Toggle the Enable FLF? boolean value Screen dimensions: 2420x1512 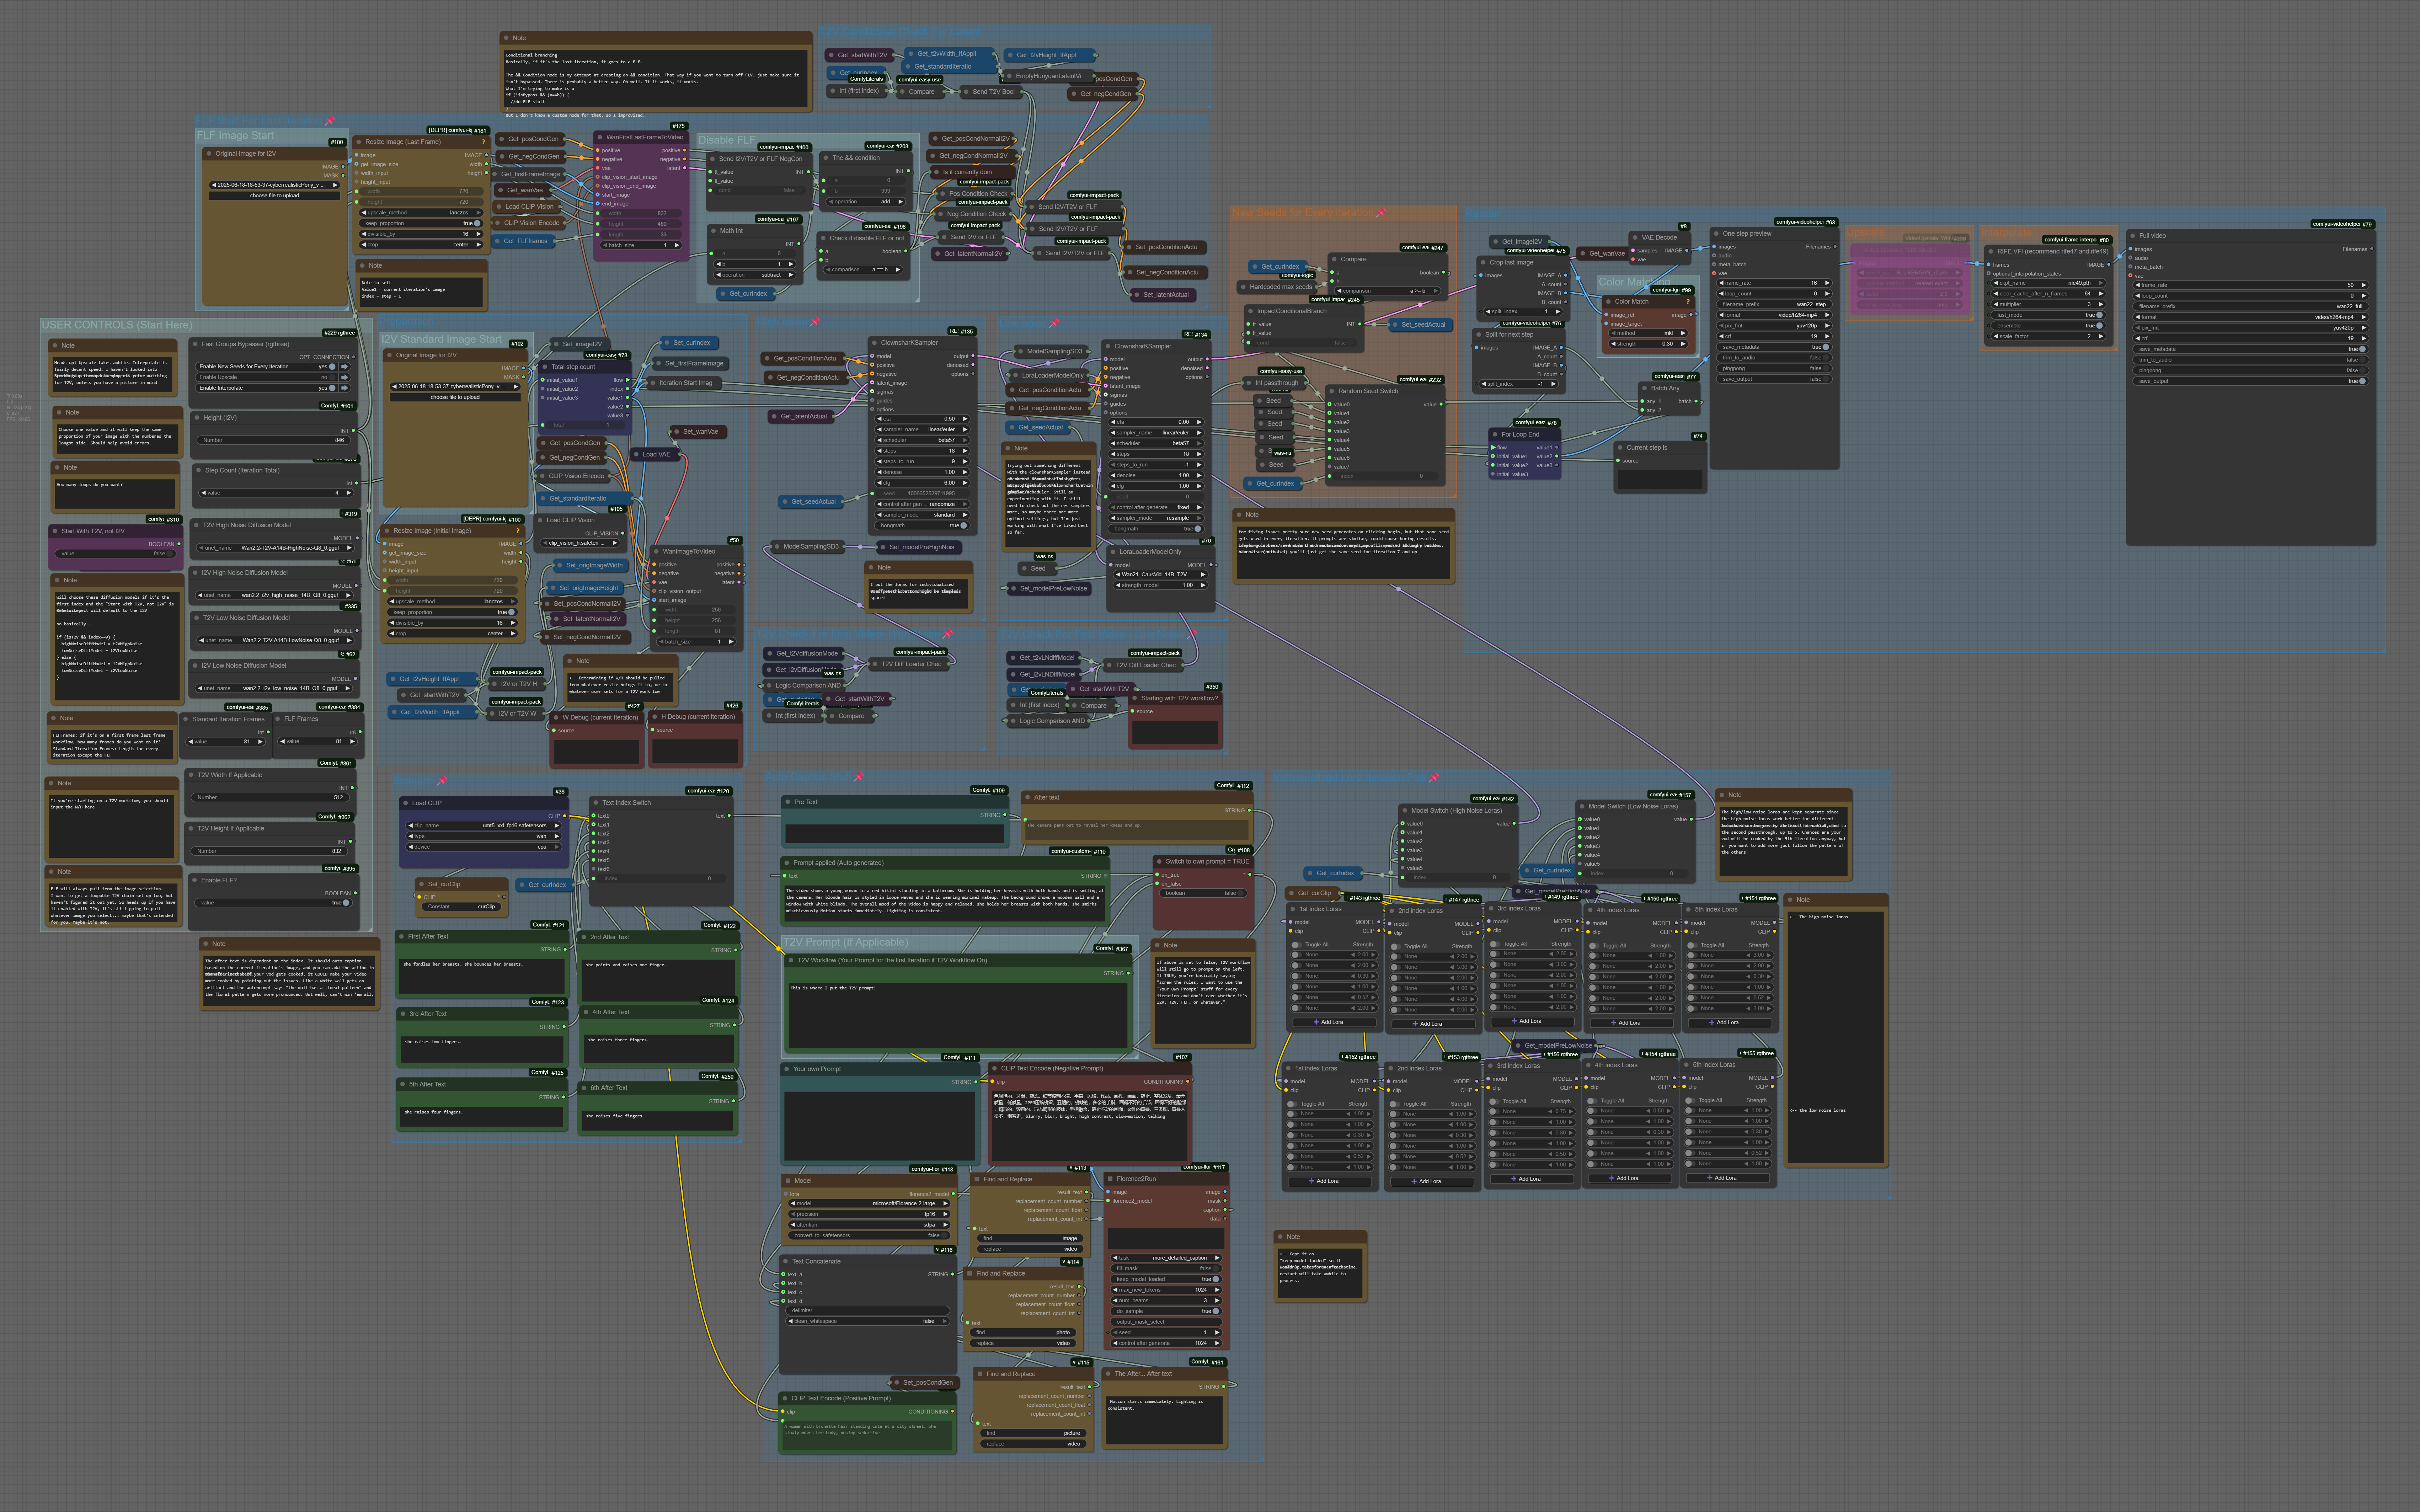point(346,903)
